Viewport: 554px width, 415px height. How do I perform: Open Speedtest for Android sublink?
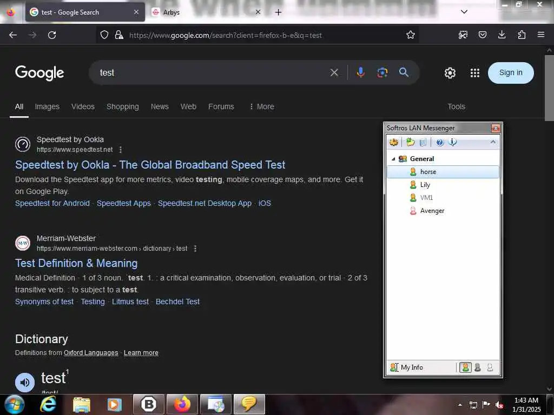(x=52, y=203)
